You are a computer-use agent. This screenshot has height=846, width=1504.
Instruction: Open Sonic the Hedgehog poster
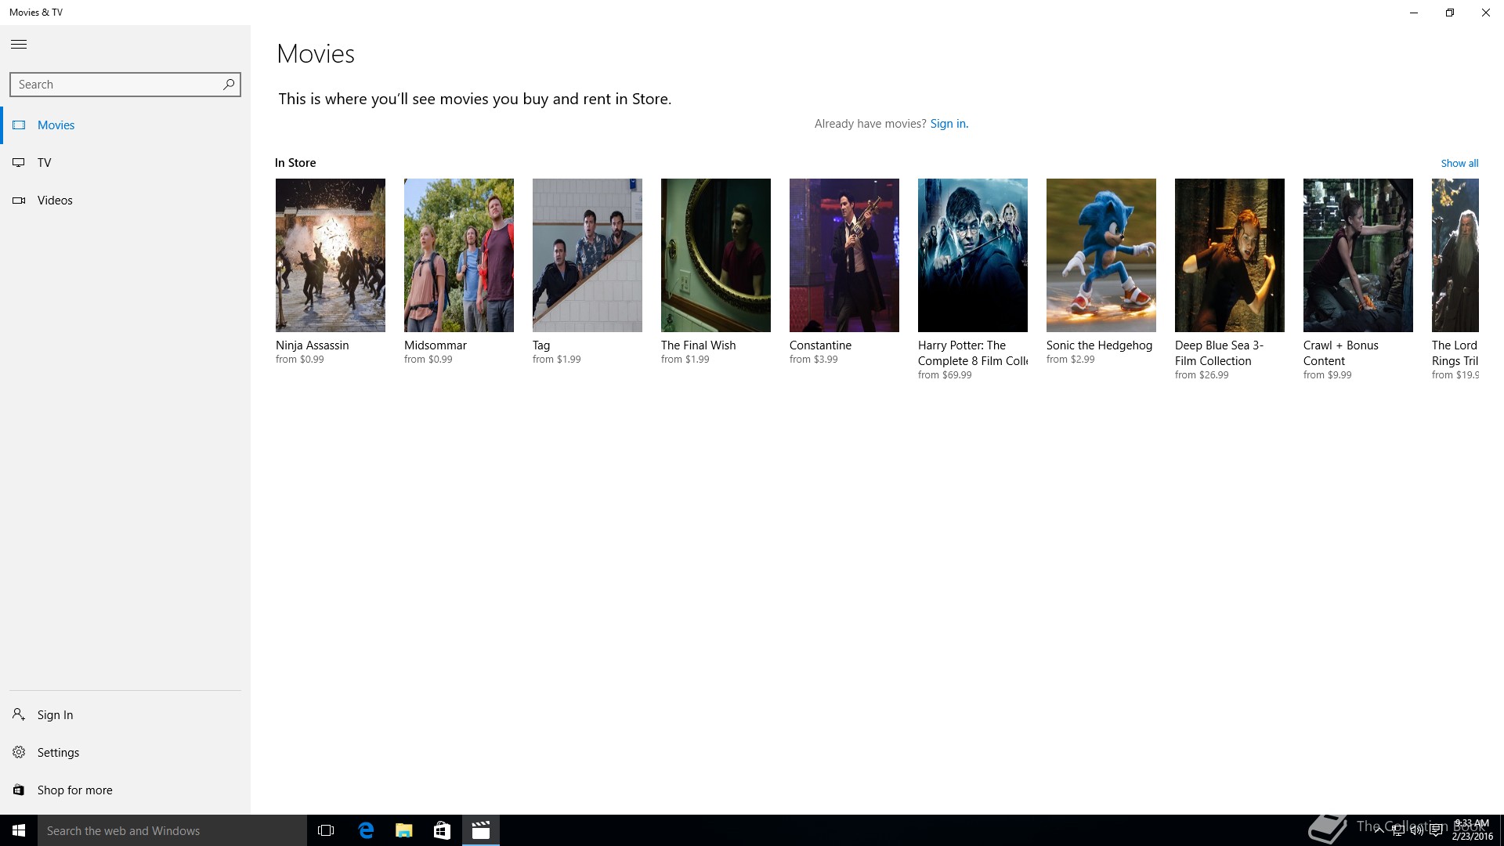pyautogui.click(x=1101, y=255)
